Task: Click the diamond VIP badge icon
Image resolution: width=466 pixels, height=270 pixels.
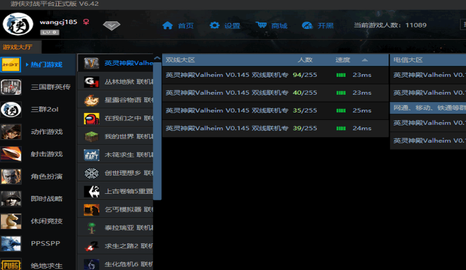Action: [x=111, y=26]
